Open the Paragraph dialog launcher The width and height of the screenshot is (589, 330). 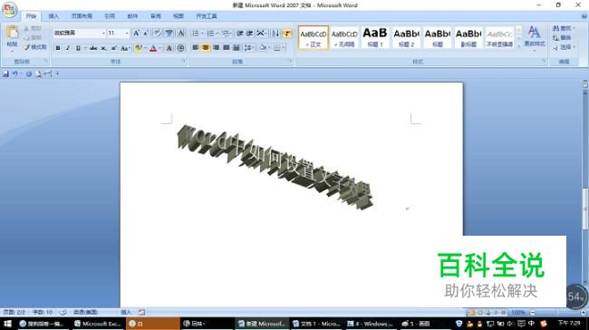pyautogui.click(x=290, y=62)
